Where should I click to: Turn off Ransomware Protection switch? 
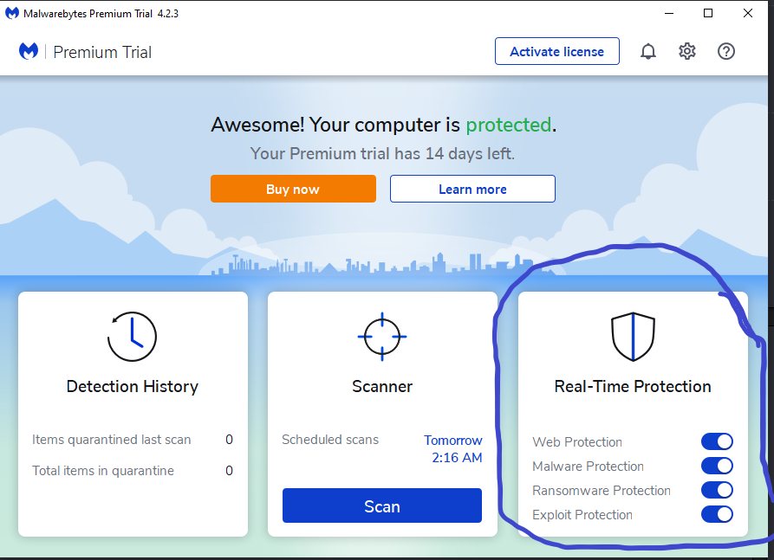[x=717, y=491]
